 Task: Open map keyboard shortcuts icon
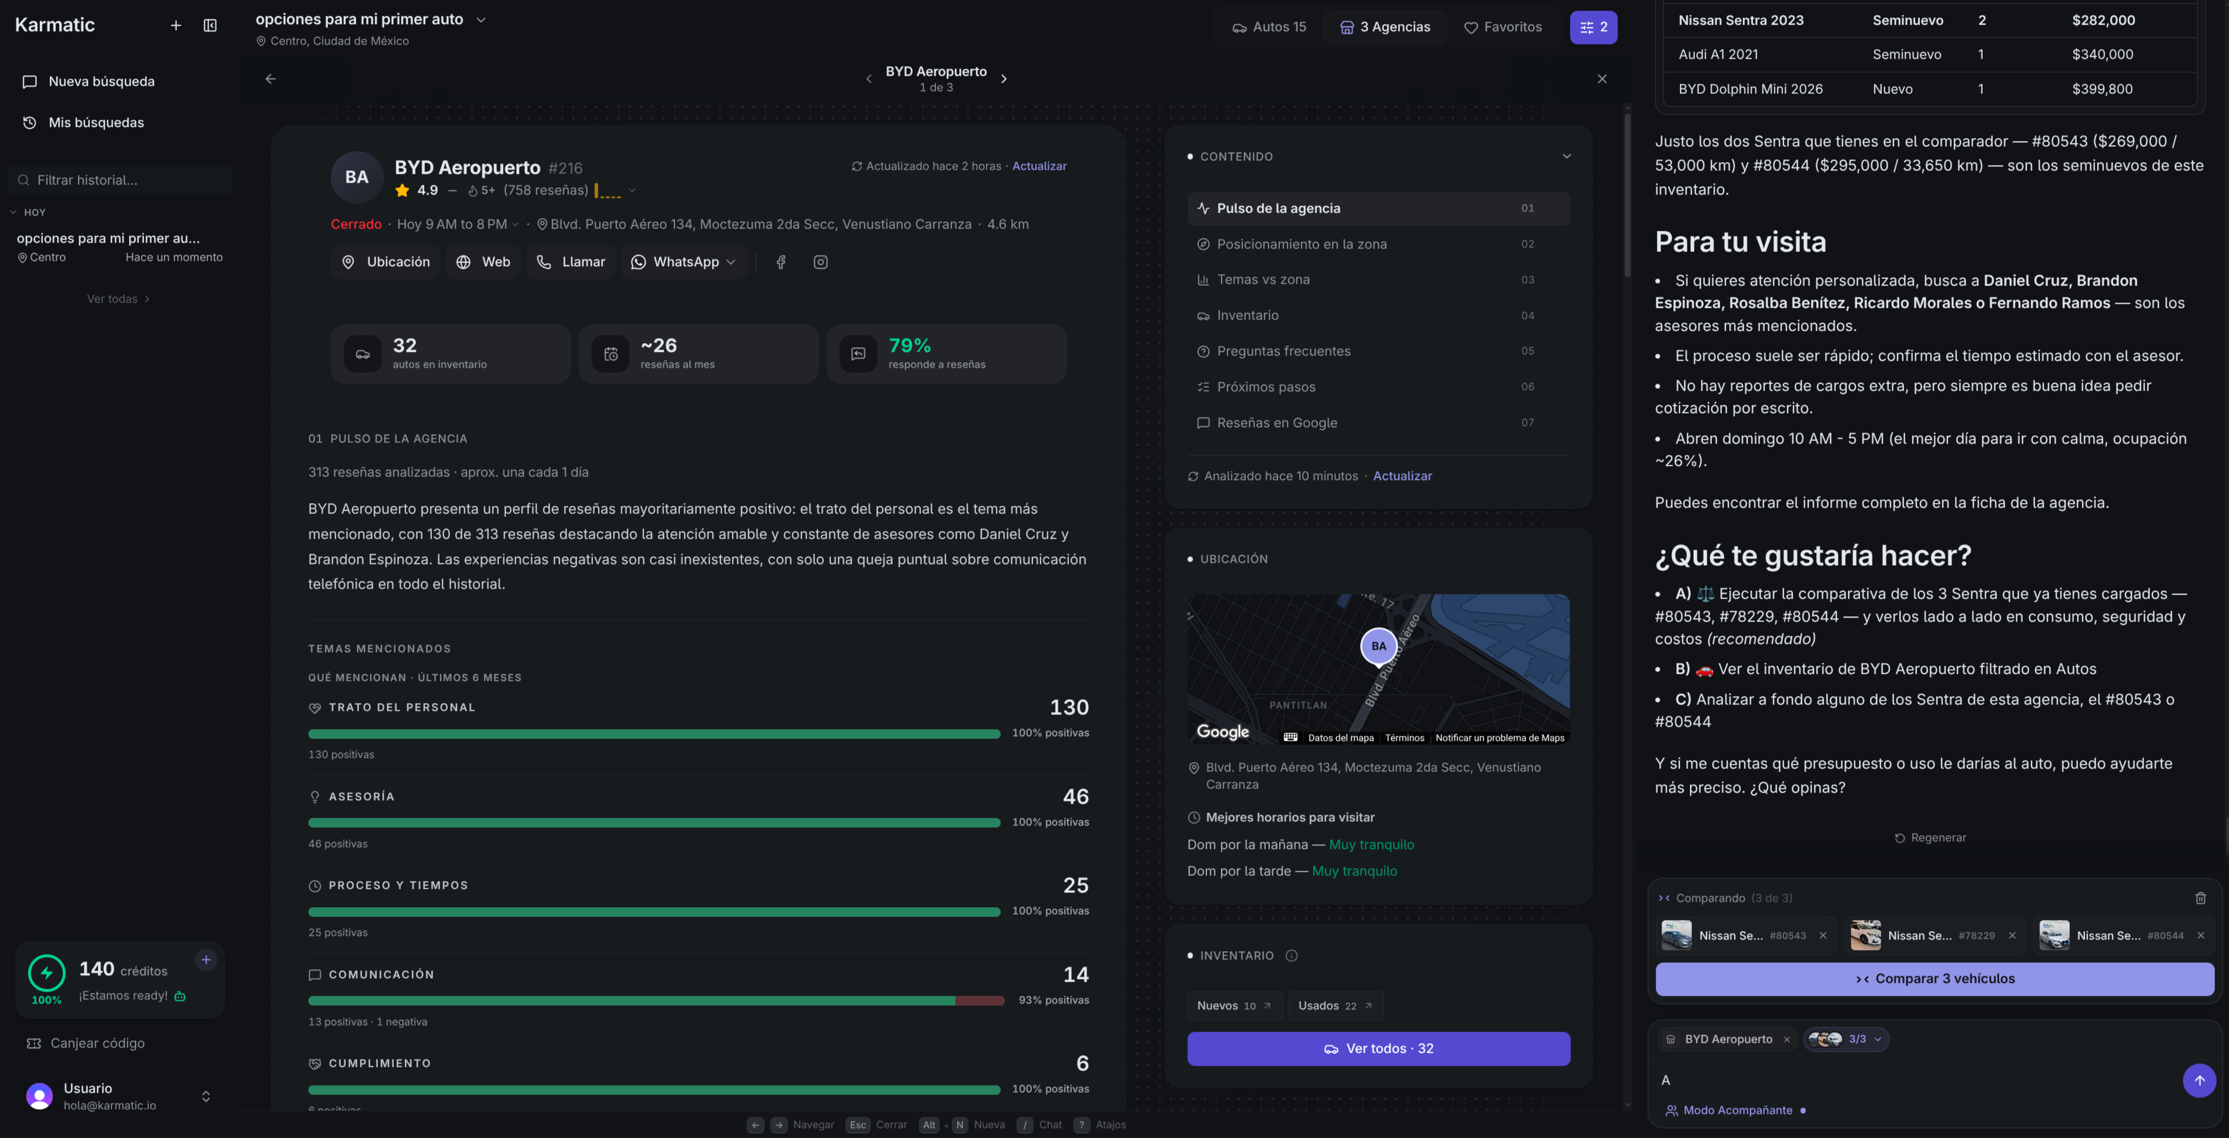point(1290,738)
